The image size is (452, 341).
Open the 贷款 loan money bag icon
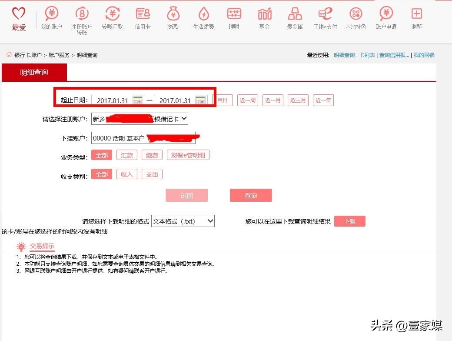(173, 14)
